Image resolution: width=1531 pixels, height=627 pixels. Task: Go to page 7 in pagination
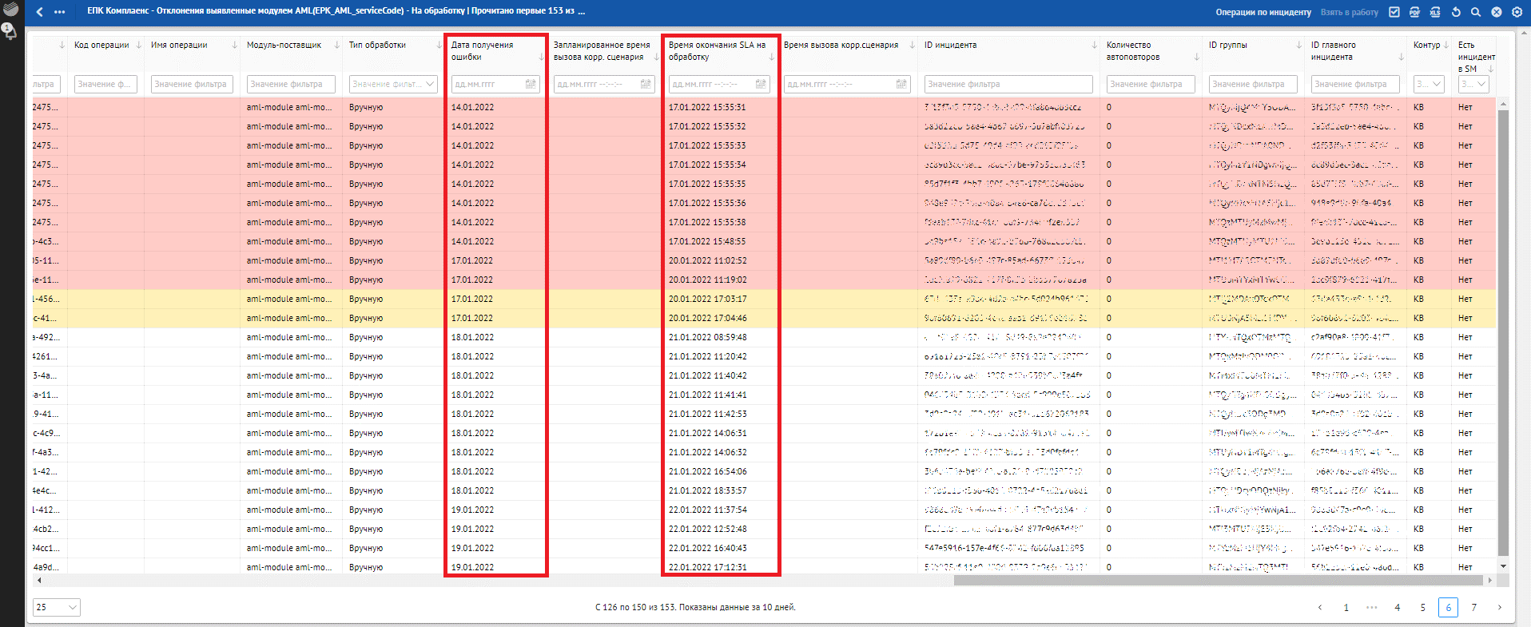click(1474, 607)
